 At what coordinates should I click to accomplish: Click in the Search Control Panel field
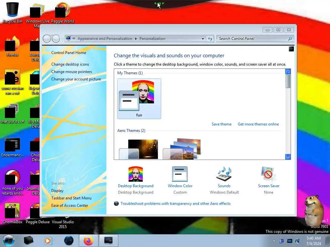pos(253,39)
